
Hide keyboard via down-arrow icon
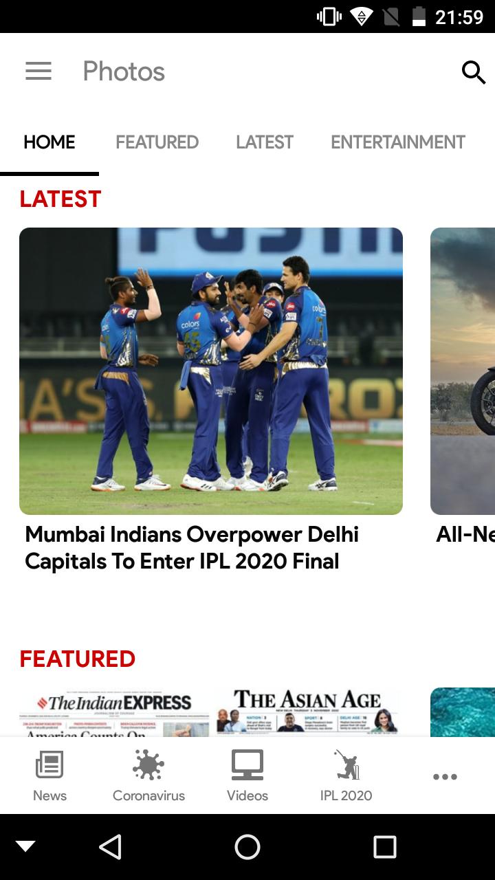pyautogui.click(x=25, y=847)
